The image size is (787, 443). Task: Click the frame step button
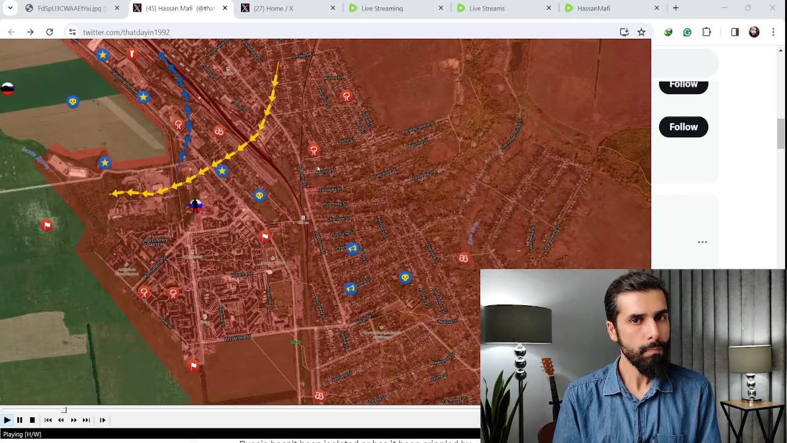(103, 420)
